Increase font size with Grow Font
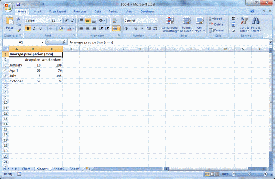 tap(66, 21)
